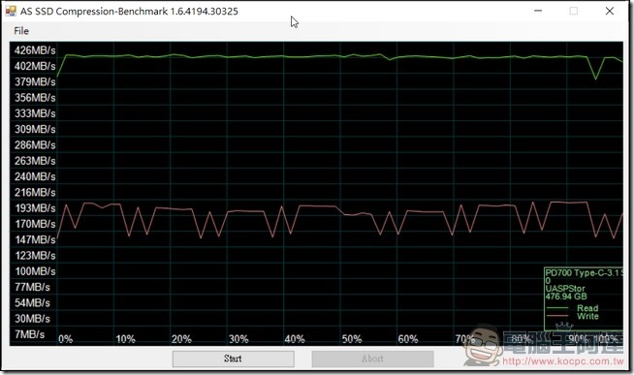
Task: Close the AS SSD Compression-Benchmark window
Action: click(610, 11)
